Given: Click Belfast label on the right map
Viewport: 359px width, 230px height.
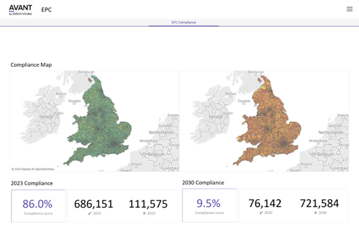Looking at the screenshot, I should point(231,93).
